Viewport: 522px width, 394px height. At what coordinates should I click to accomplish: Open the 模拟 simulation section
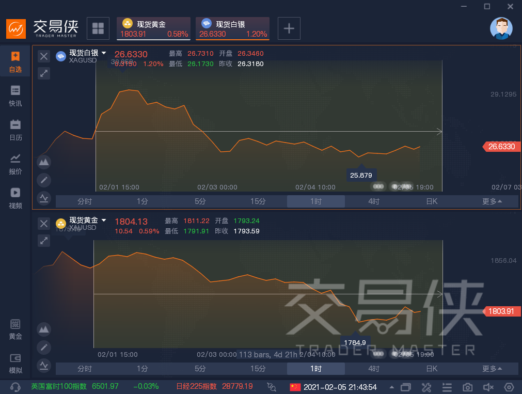[x=15, y=364]
